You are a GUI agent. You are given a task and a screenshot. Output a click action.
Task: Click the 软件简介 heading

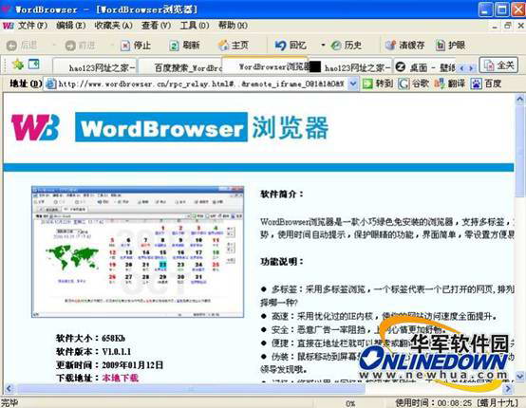tap(282, 194)
